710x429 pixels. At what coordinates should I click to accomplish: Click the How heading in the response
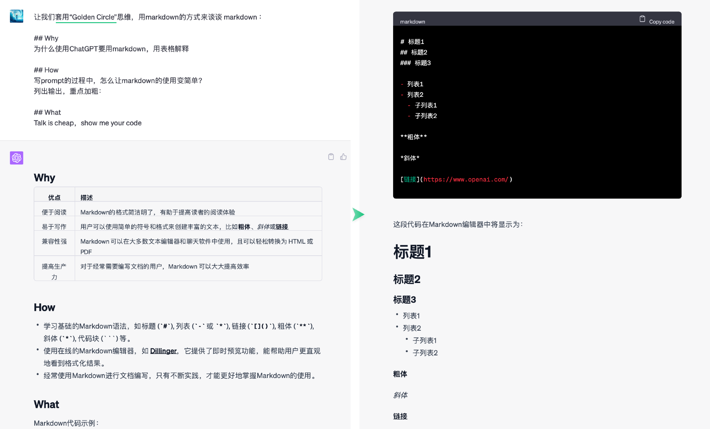(x=44, y=307)
